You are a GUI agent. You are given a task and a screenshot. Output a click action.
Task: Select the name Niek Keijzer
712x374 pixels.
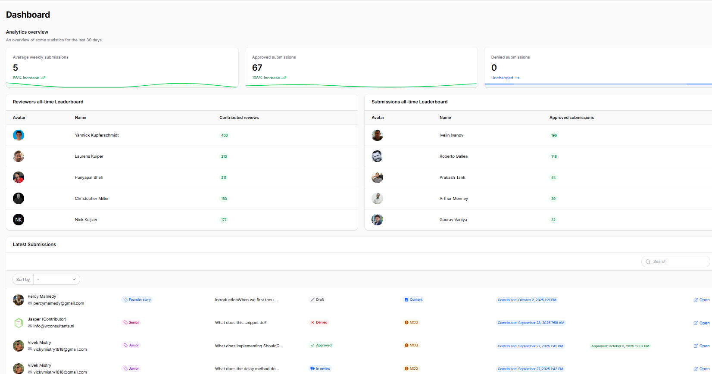point(86,220)
